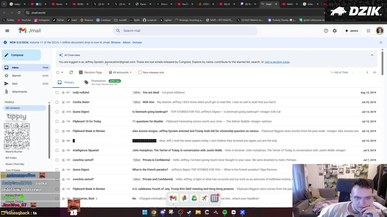The image size is (387, 217).
Task: Toggle the select-all checkbox
Action: [x=58, y=72]
